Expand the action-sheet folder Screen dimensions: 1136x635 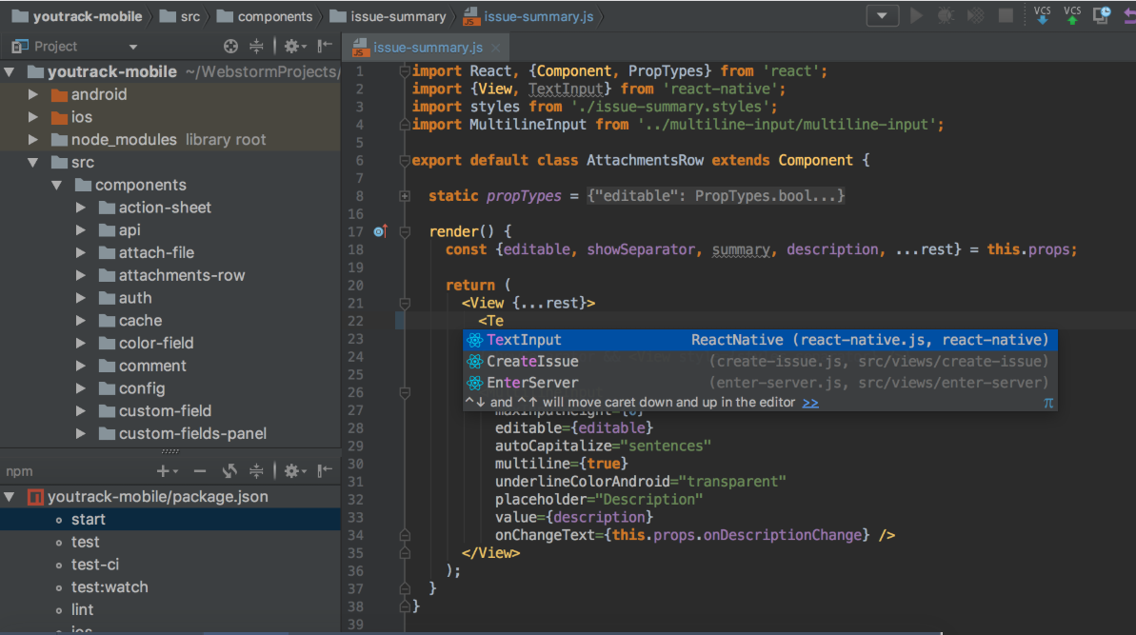tap(80, 208)
